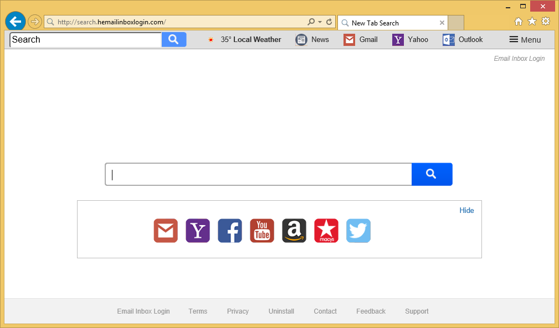Open a new blank tab
559x328 pixels.
[x=456, y=23]
